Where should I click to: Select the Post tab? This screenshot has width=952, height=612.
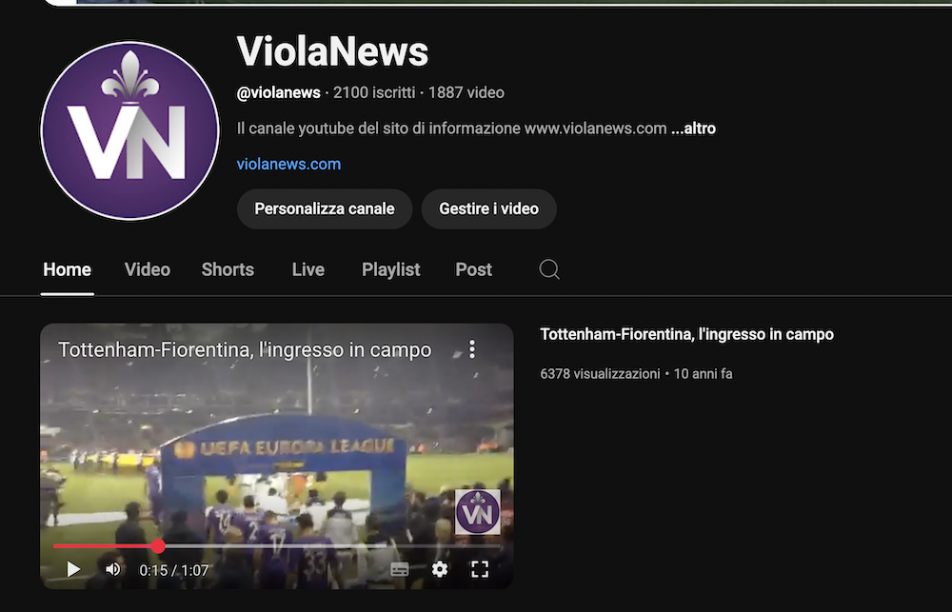473,269
